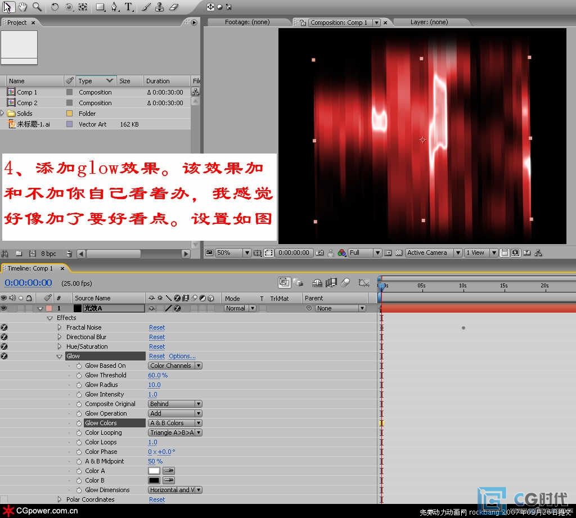Click the Glow Radius stopwatch icon

click(79, 385)
